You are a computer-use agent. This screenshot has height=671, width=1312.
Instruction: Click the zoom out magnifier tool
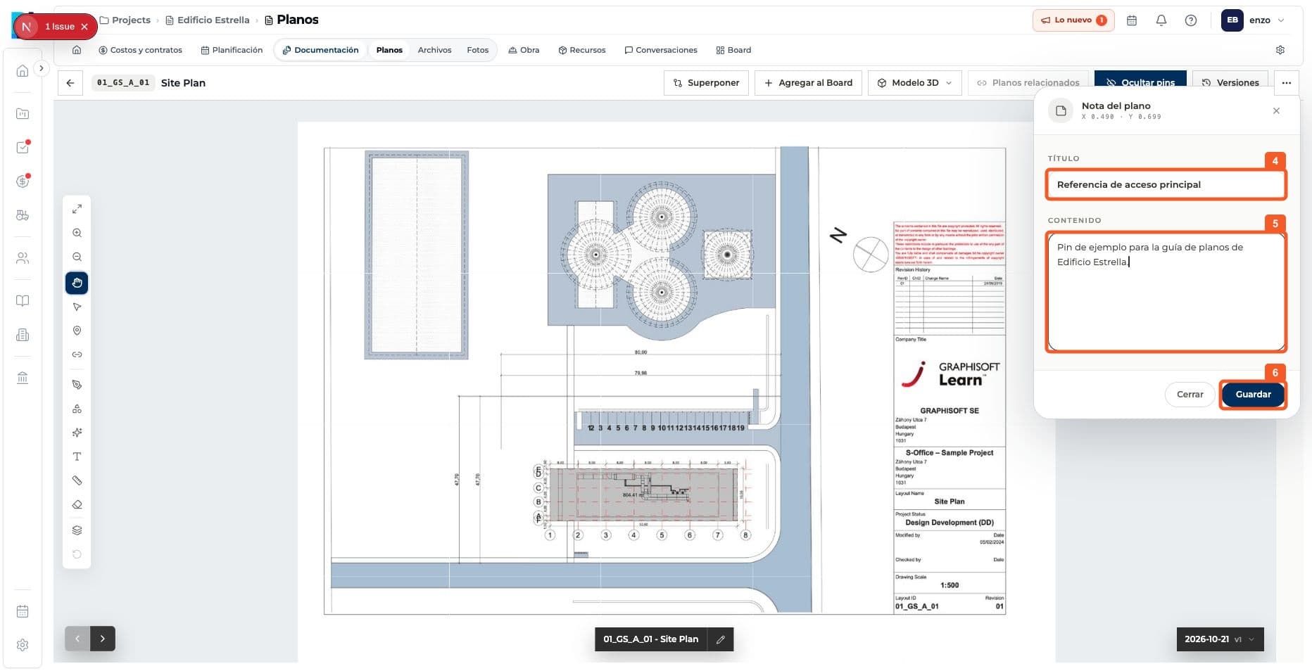[x=77, y=257]
